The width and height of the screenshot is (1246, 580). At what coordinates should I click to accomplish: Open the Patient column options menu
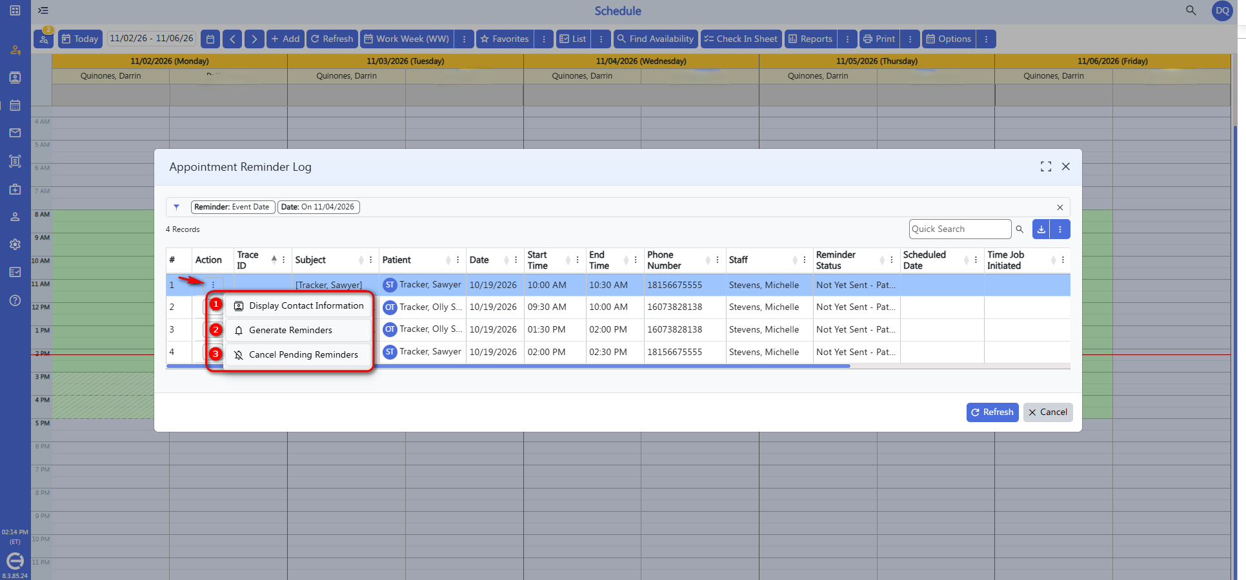click(x=458, y=260)
